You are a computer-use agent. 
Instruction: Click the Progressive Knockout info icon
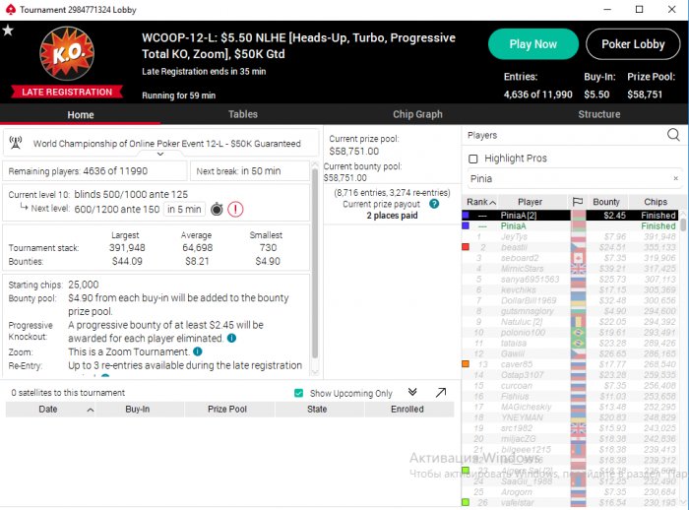231,338
